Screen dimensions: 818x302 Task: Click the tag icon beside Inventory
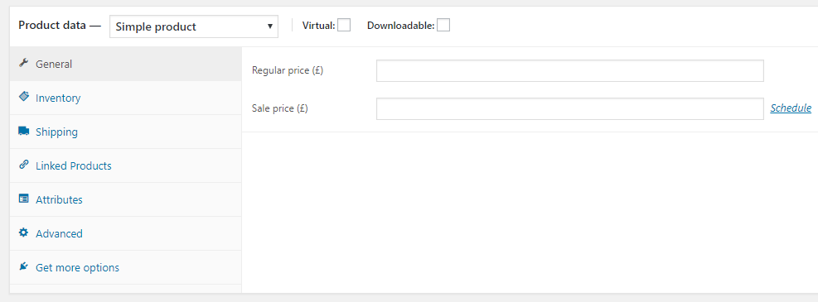click(23, 97)
